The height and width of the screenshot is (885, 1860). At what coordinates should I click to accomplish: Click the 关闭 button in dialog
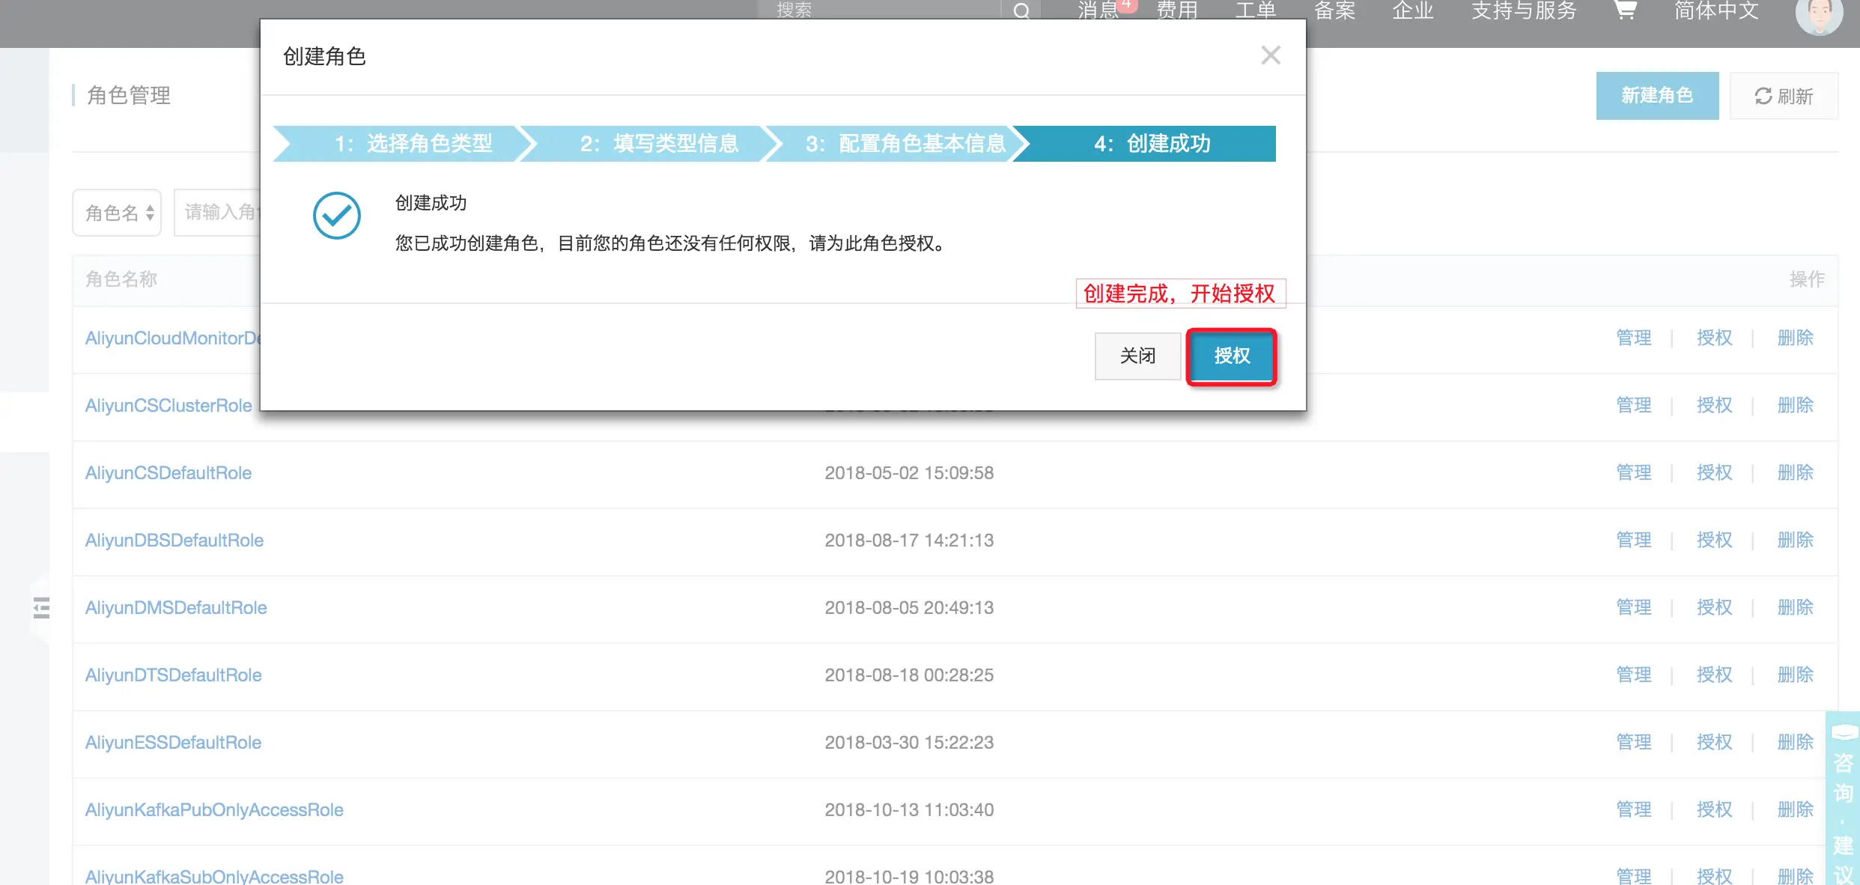[1137, 356]
